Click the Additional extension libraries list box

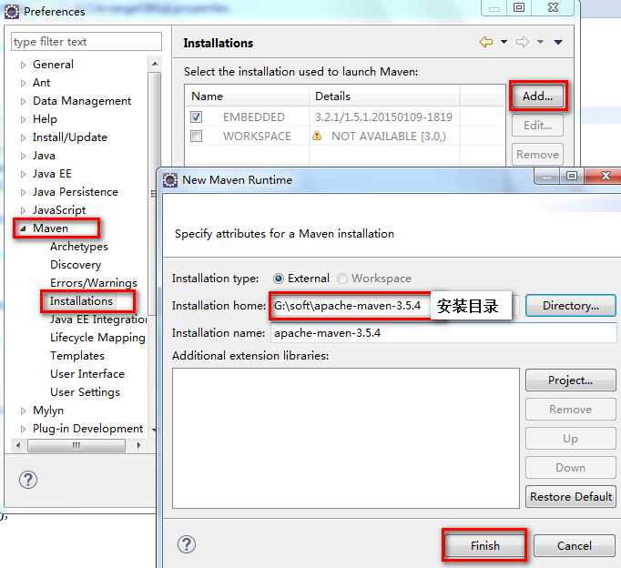coord(346,438)
